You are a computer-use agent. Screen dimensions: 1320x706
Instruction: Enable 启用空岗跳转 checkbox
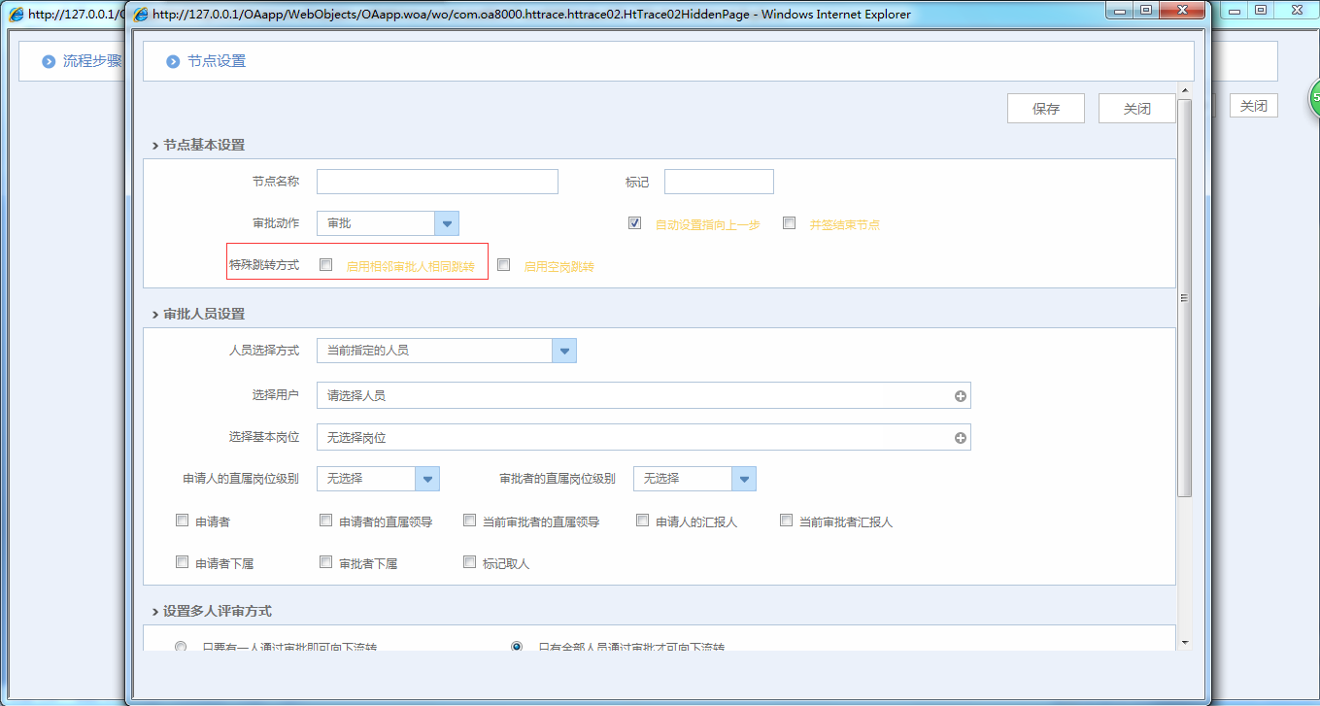pos(503,264)
